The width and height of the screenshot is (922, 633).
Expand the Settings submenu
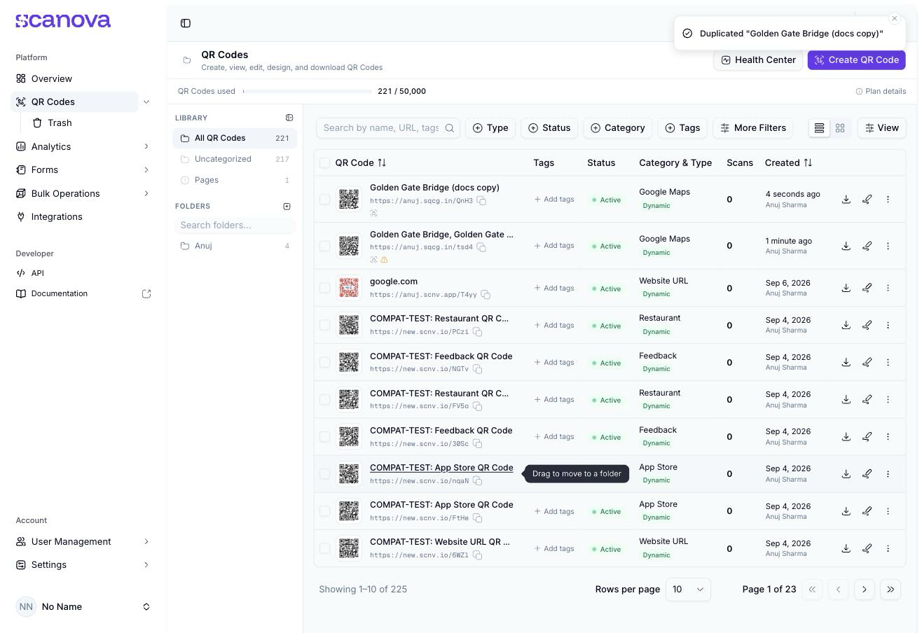tap(146, 565)
